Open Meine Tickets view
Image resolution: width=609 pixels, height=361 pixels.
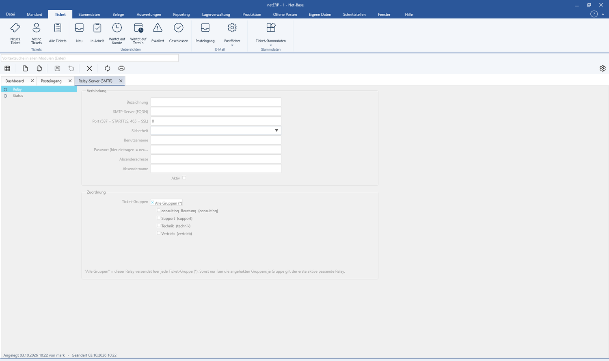click(x=37, y=33)
